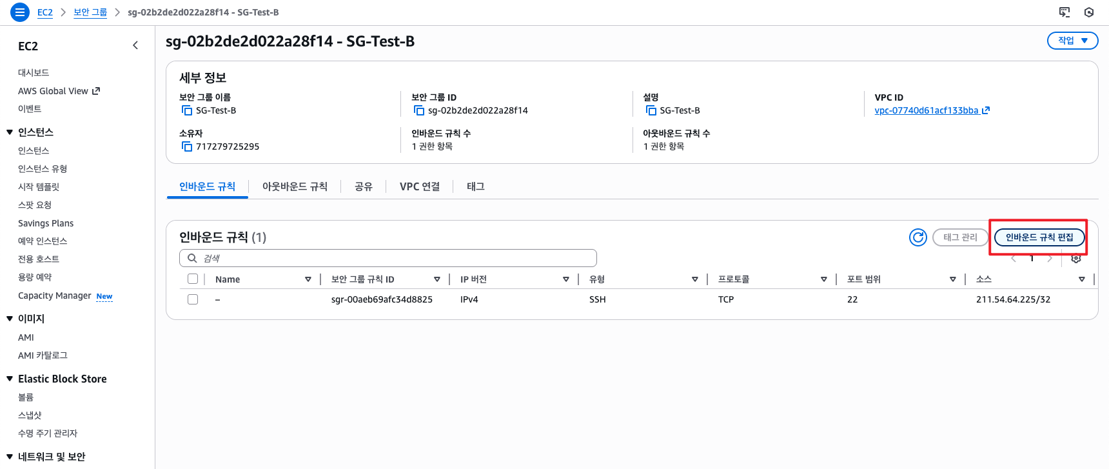Click the SSH type cell
The width and height of the screenshot is (1109, 469).
coord(598,299)
